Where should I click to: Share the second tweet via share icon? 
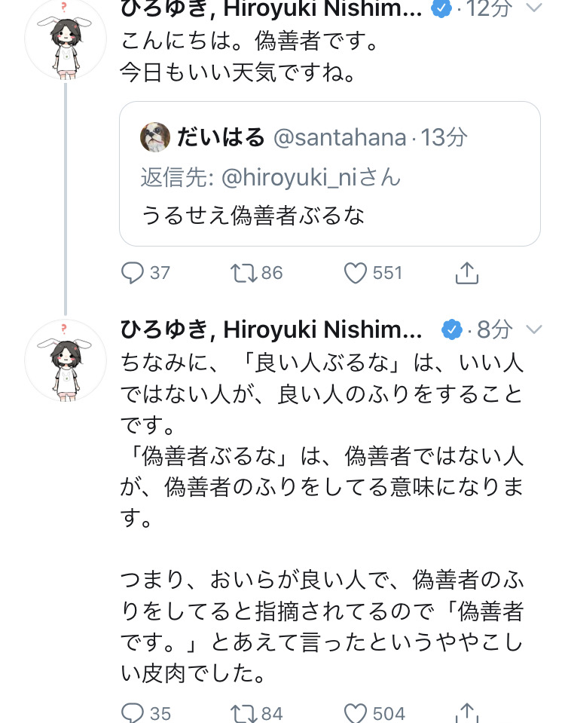[467, 712]
